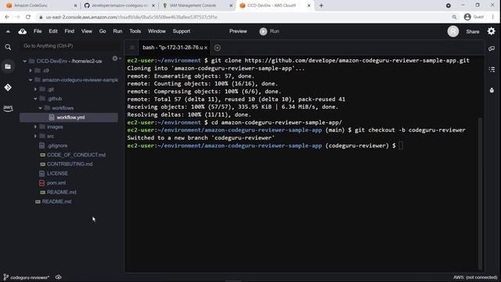501x282 pixels.
Task: Click the git branch icon in status bar
Action: point(5,277)
